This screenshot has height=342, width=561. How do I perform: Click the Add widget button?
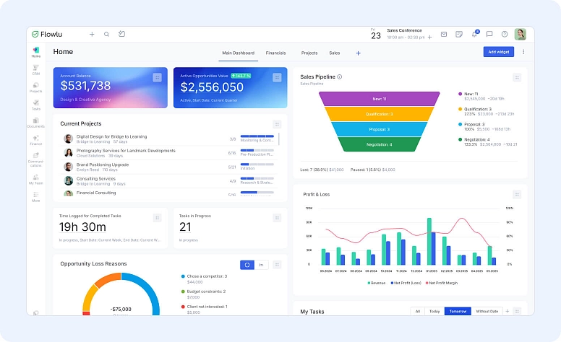tap(499, 52)
